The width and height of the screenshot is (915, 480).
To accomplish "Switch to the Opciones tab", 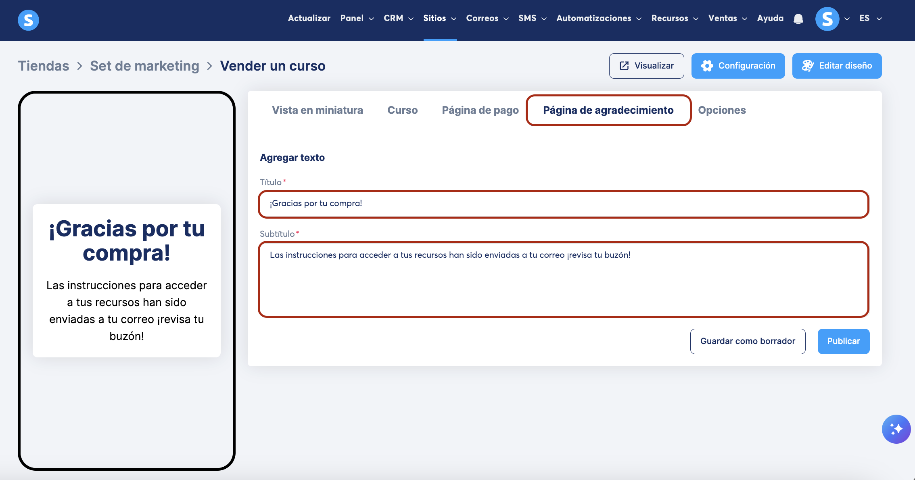I will tap(722, 110).
